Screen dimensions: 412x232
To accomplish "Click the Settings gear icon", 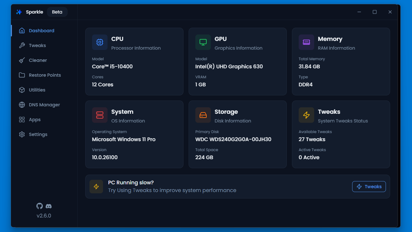I will pyautogui.click(x=22, y=134).
